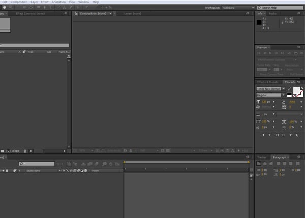
Task: Switch to the Audio panel tab
Action: pos(272,13)
